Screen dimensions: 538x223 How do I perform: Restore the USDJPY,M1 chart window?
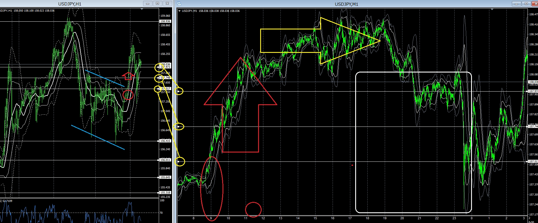tap(526, 4)
